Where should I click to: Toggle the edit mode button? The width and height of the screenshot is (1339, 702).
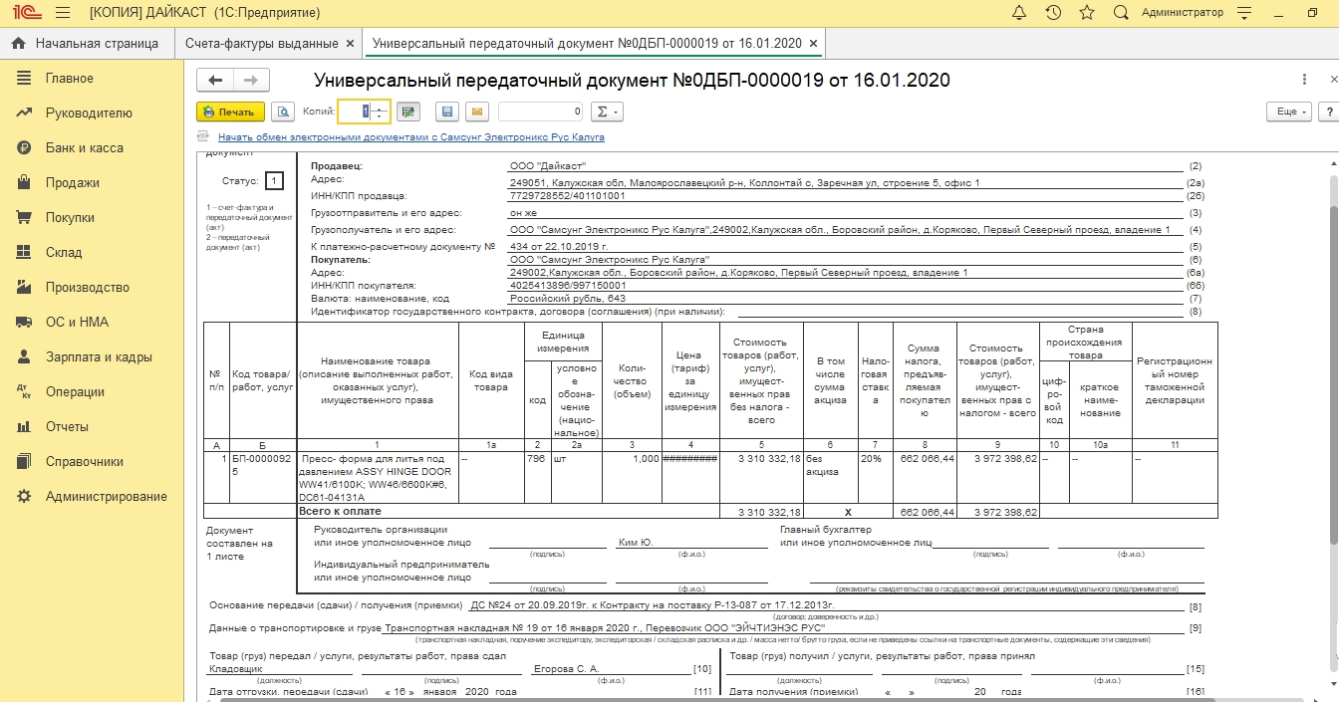pos(407,112)
